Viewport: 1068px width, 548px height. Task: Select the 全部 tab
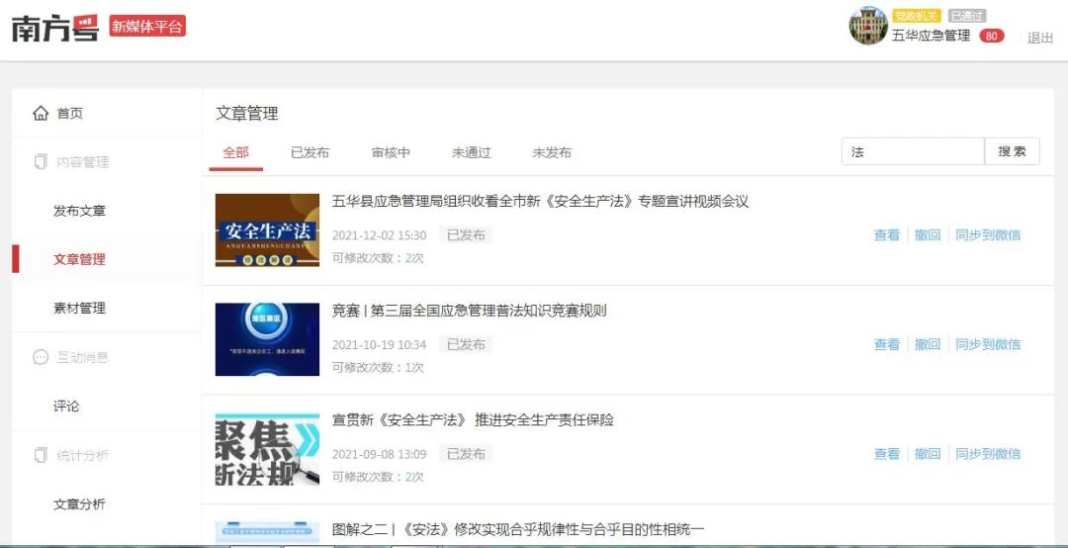pos(235,152)
